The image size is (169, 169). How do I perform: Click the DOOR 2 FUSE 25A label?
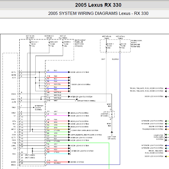click(67, 44)
